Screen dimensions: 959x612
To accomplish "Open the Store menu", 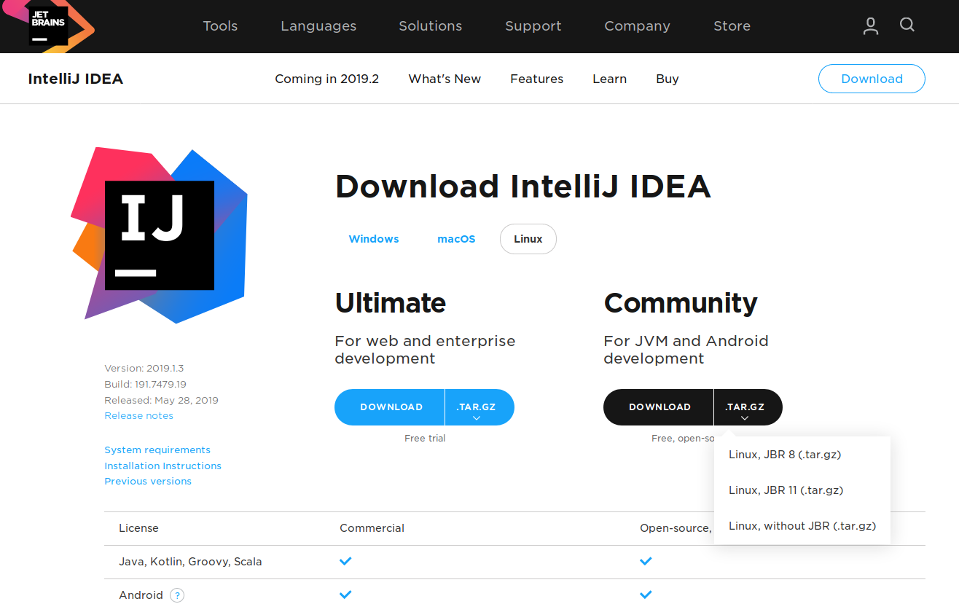I will pos(732,26).
